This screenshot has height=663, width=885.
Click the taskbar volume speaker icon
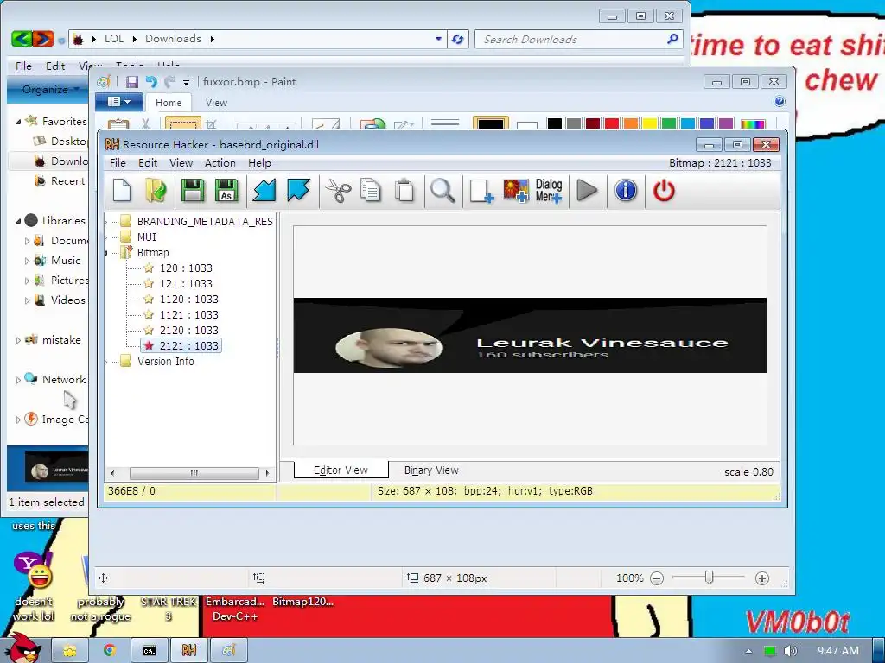790,651
